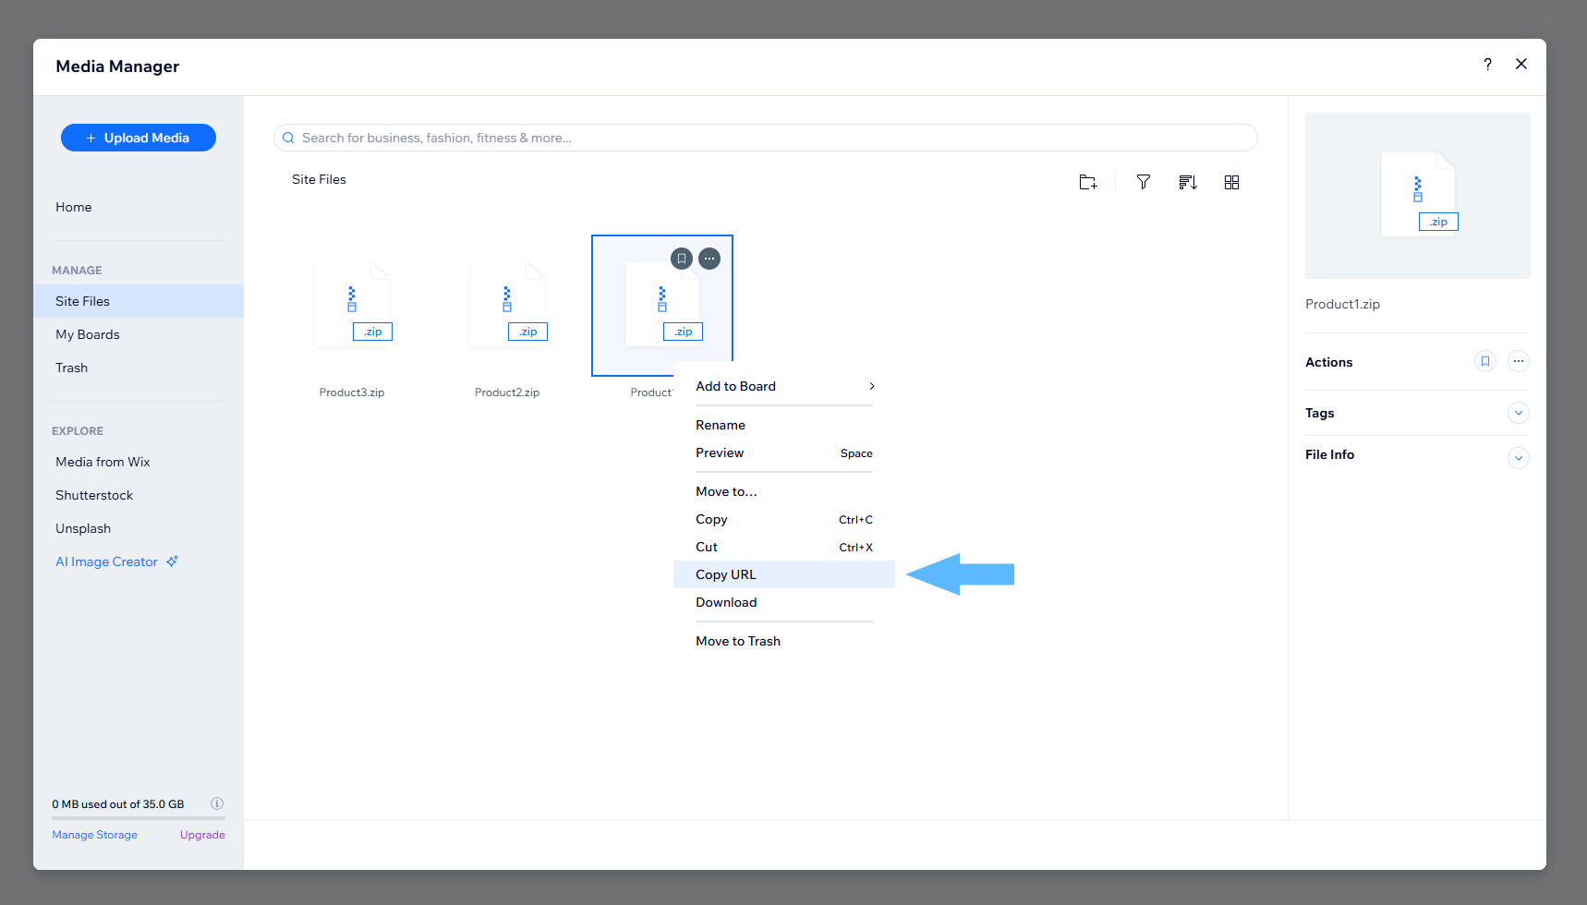
Task: Click the storage usage progress bar
Action: (x=139, y=818)
